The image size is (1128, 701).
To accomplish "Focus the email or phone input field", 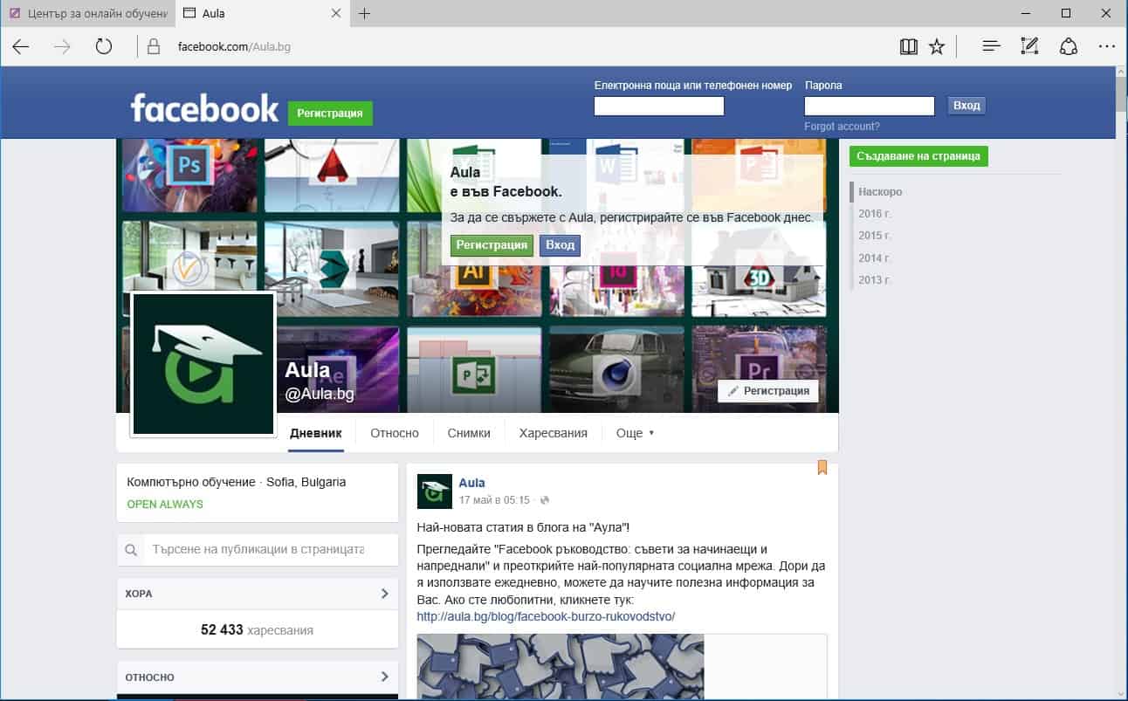I will [x=659, y=106].
